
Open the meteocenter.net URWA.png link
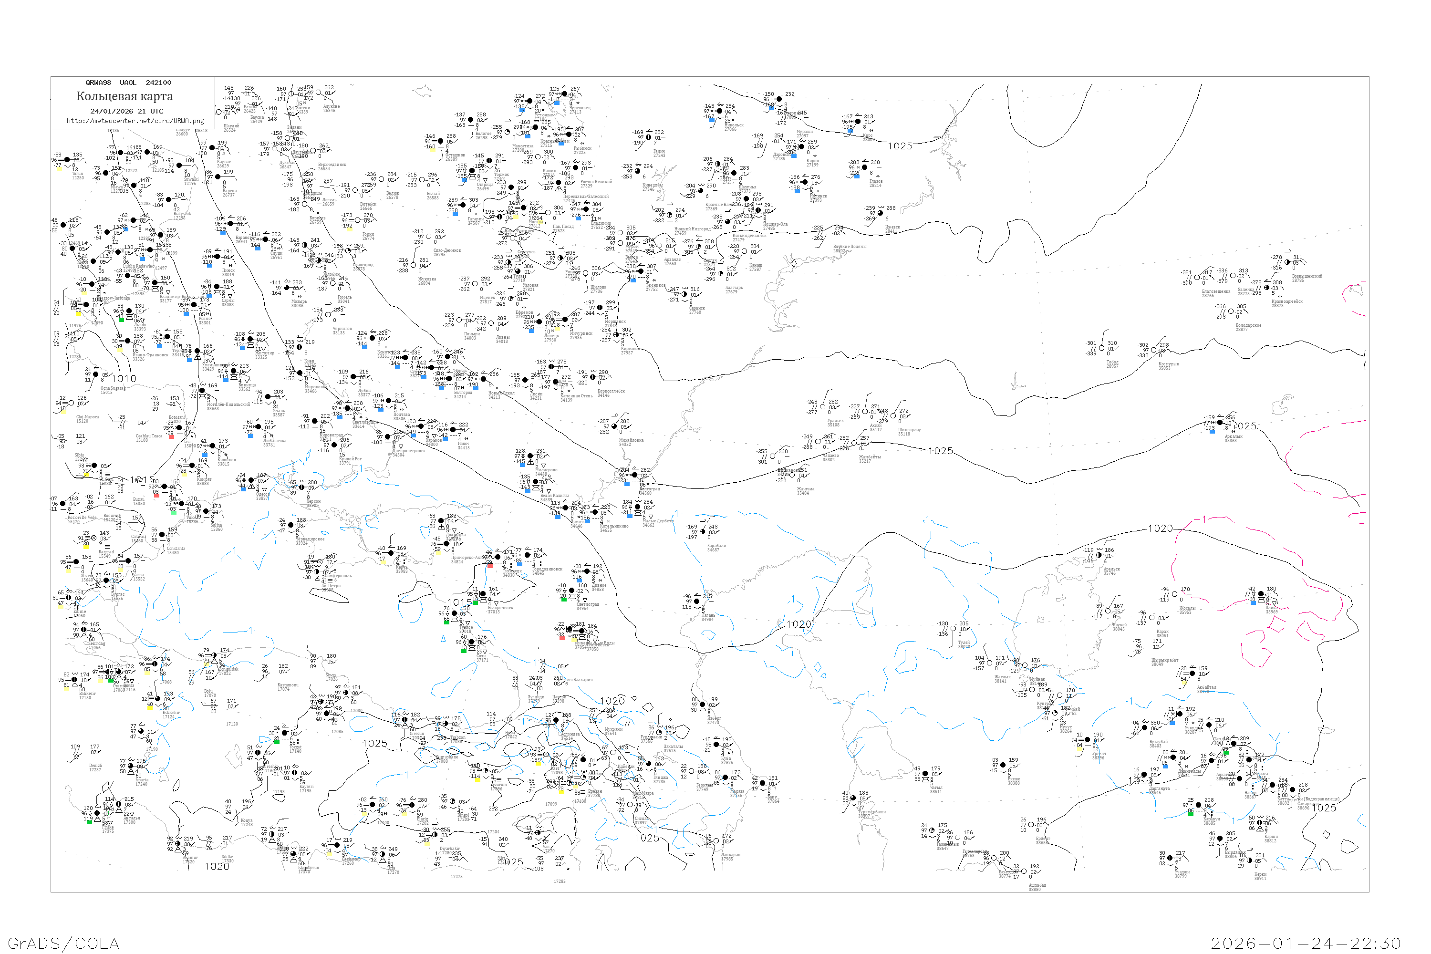pos(135,121)
